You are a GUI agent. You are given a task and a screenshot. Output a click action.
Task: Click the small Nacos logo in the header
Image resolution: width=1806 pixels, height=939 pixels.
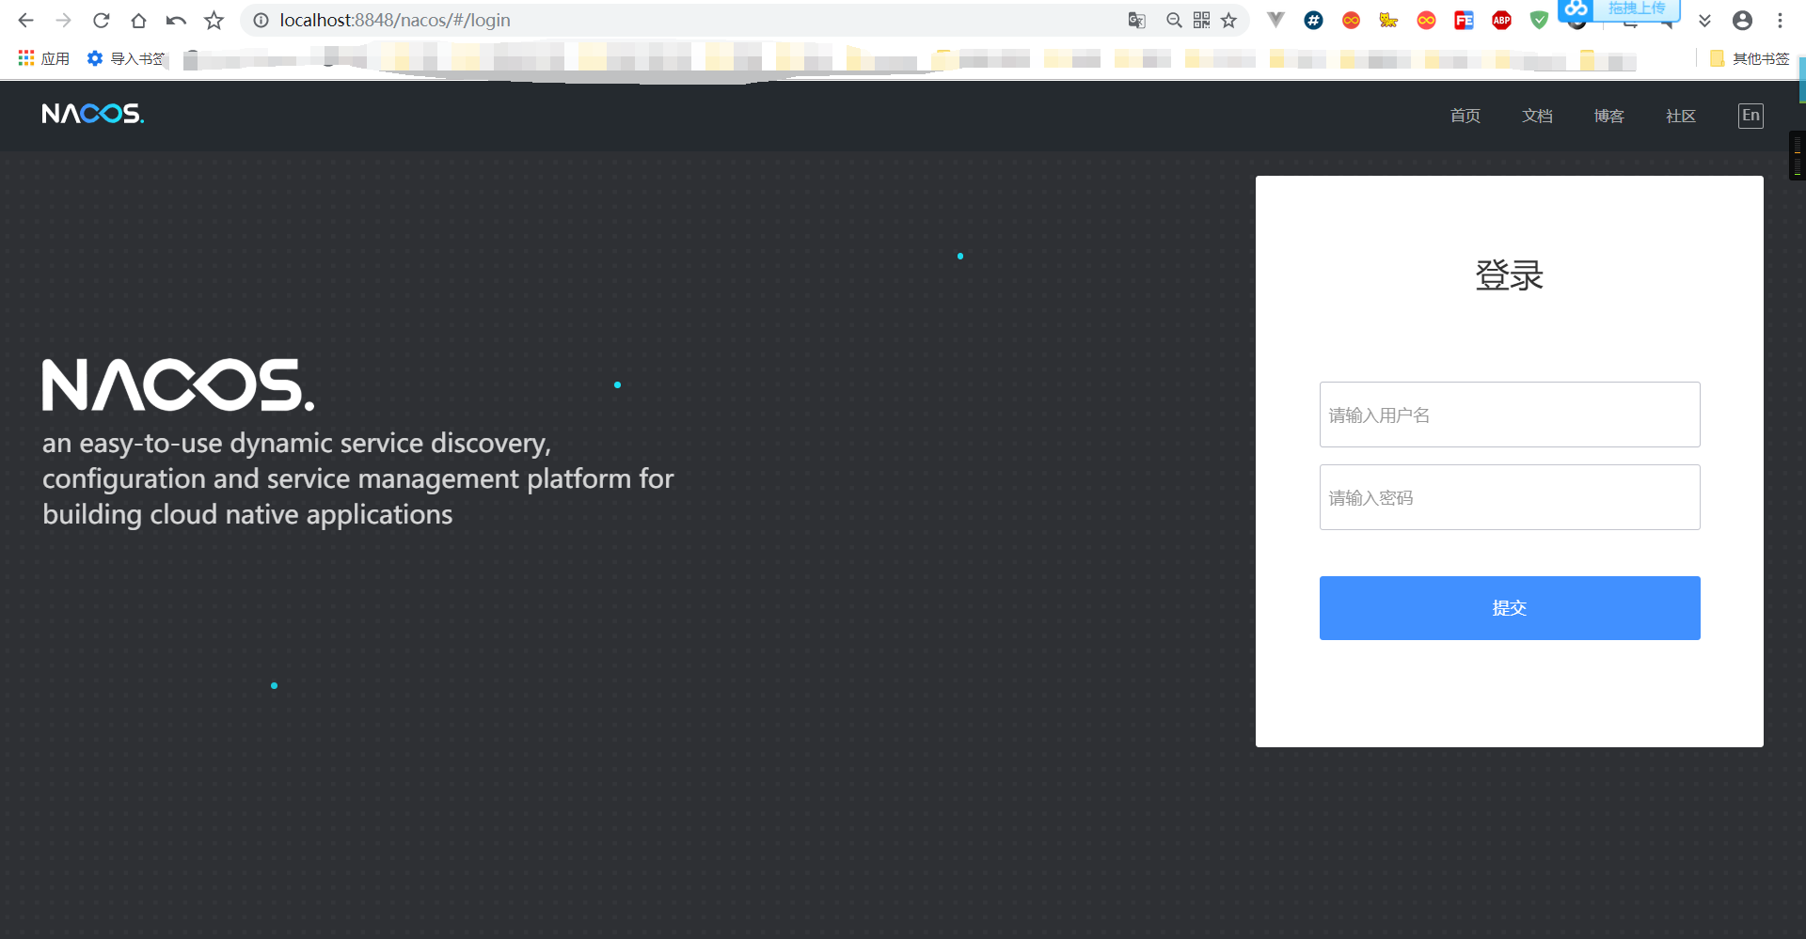(x=93, y=114)
